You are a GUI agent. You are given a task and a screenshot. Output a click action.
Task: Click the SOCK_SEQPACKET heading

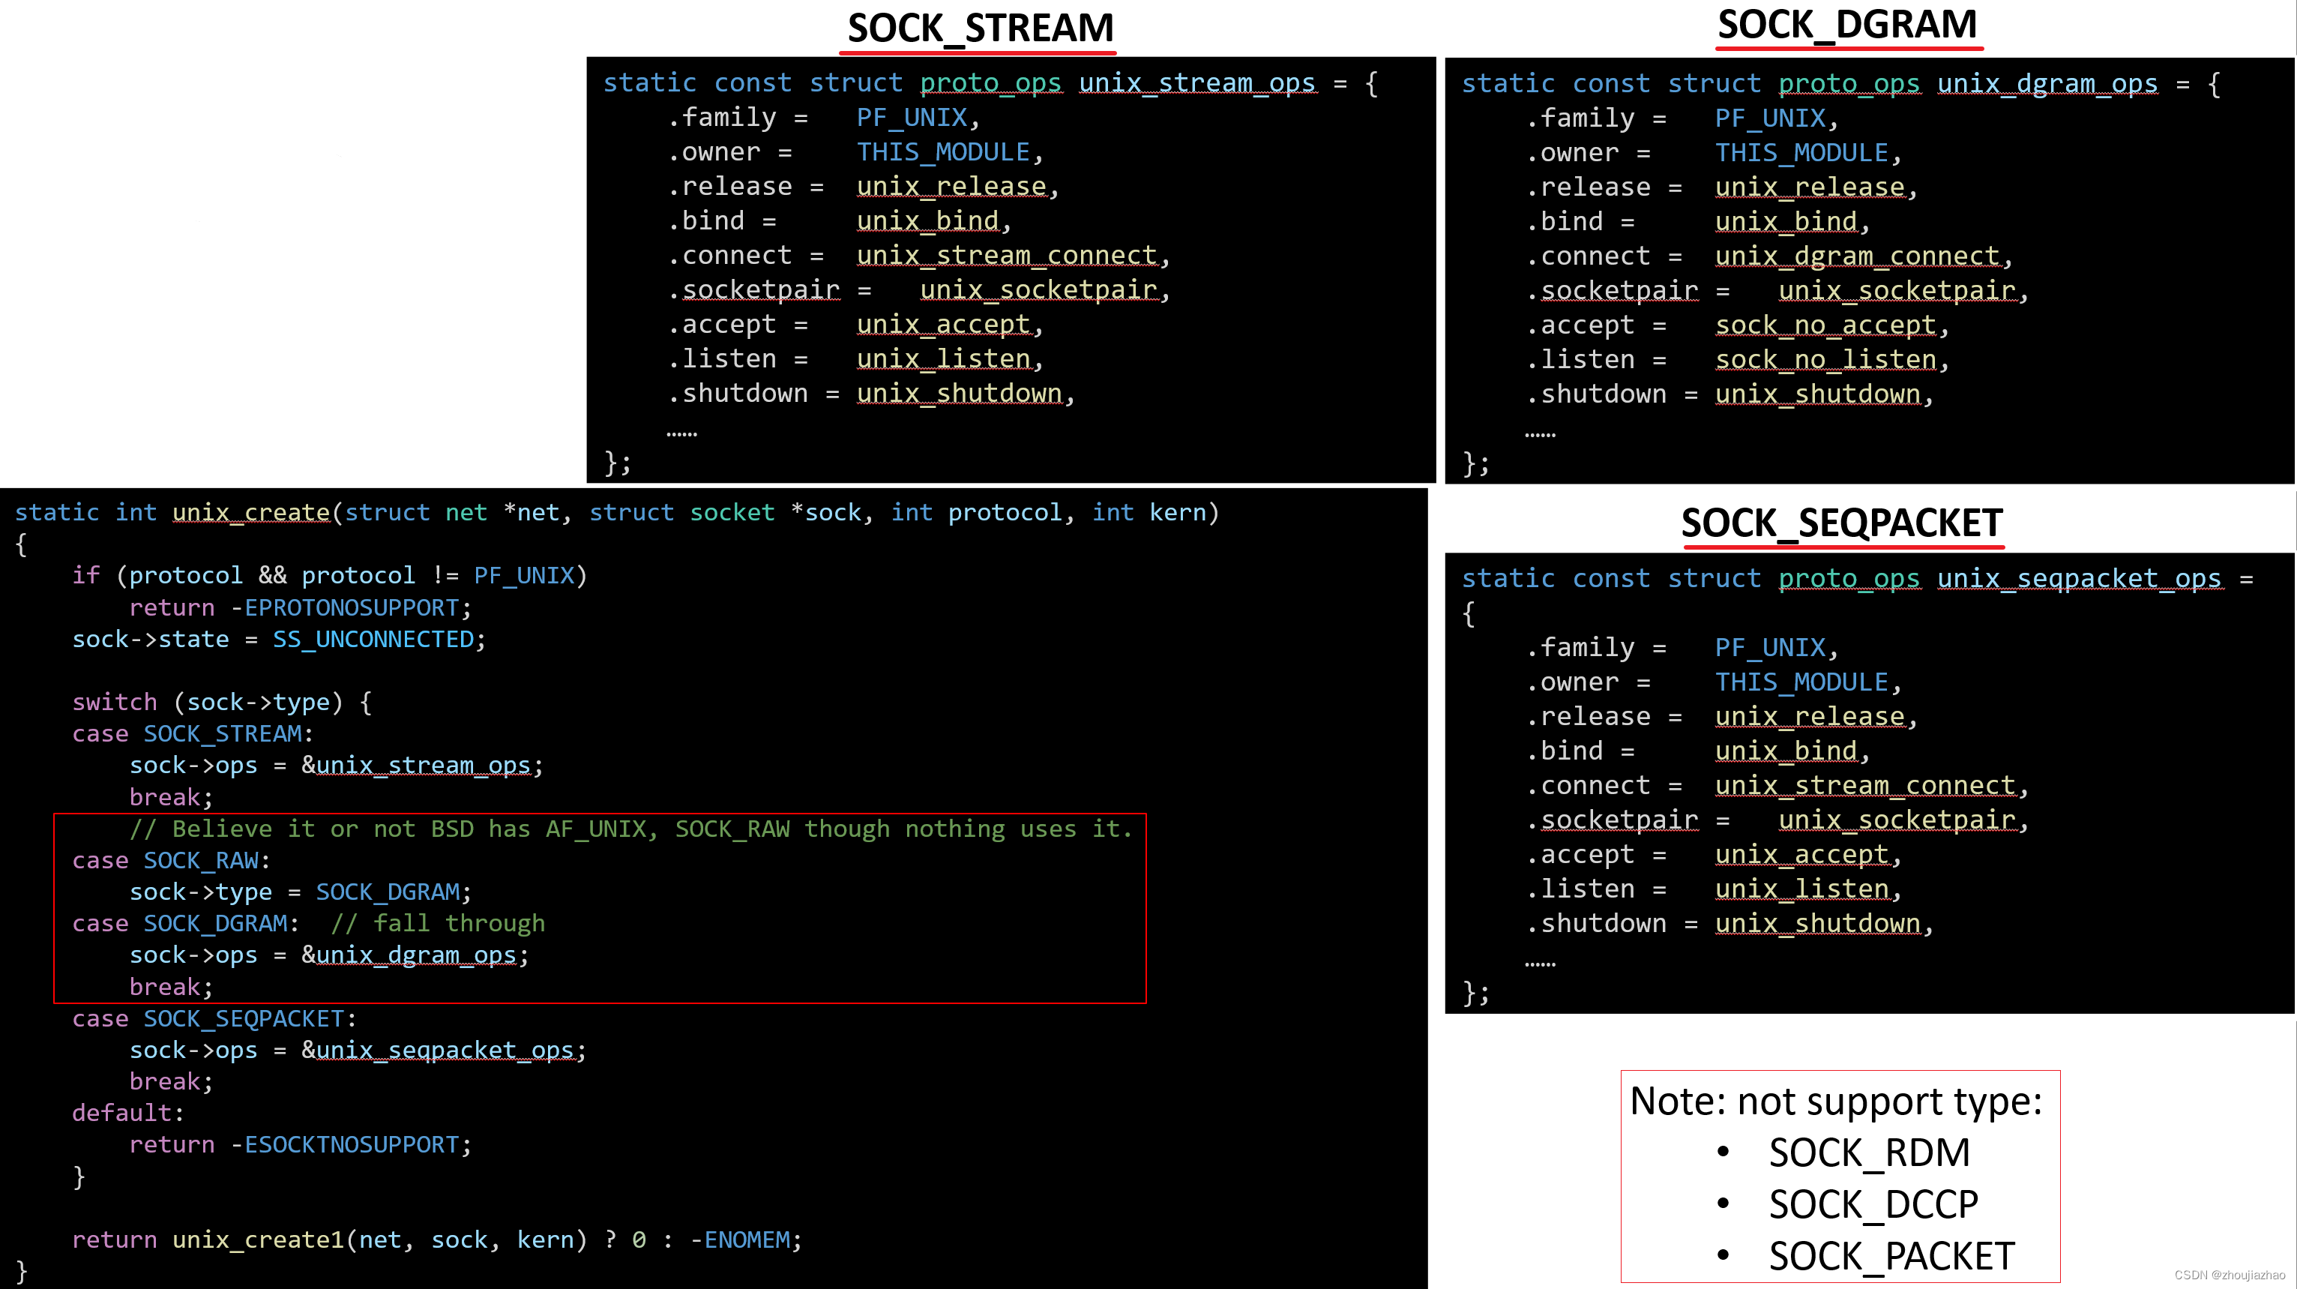[1841, 522]
